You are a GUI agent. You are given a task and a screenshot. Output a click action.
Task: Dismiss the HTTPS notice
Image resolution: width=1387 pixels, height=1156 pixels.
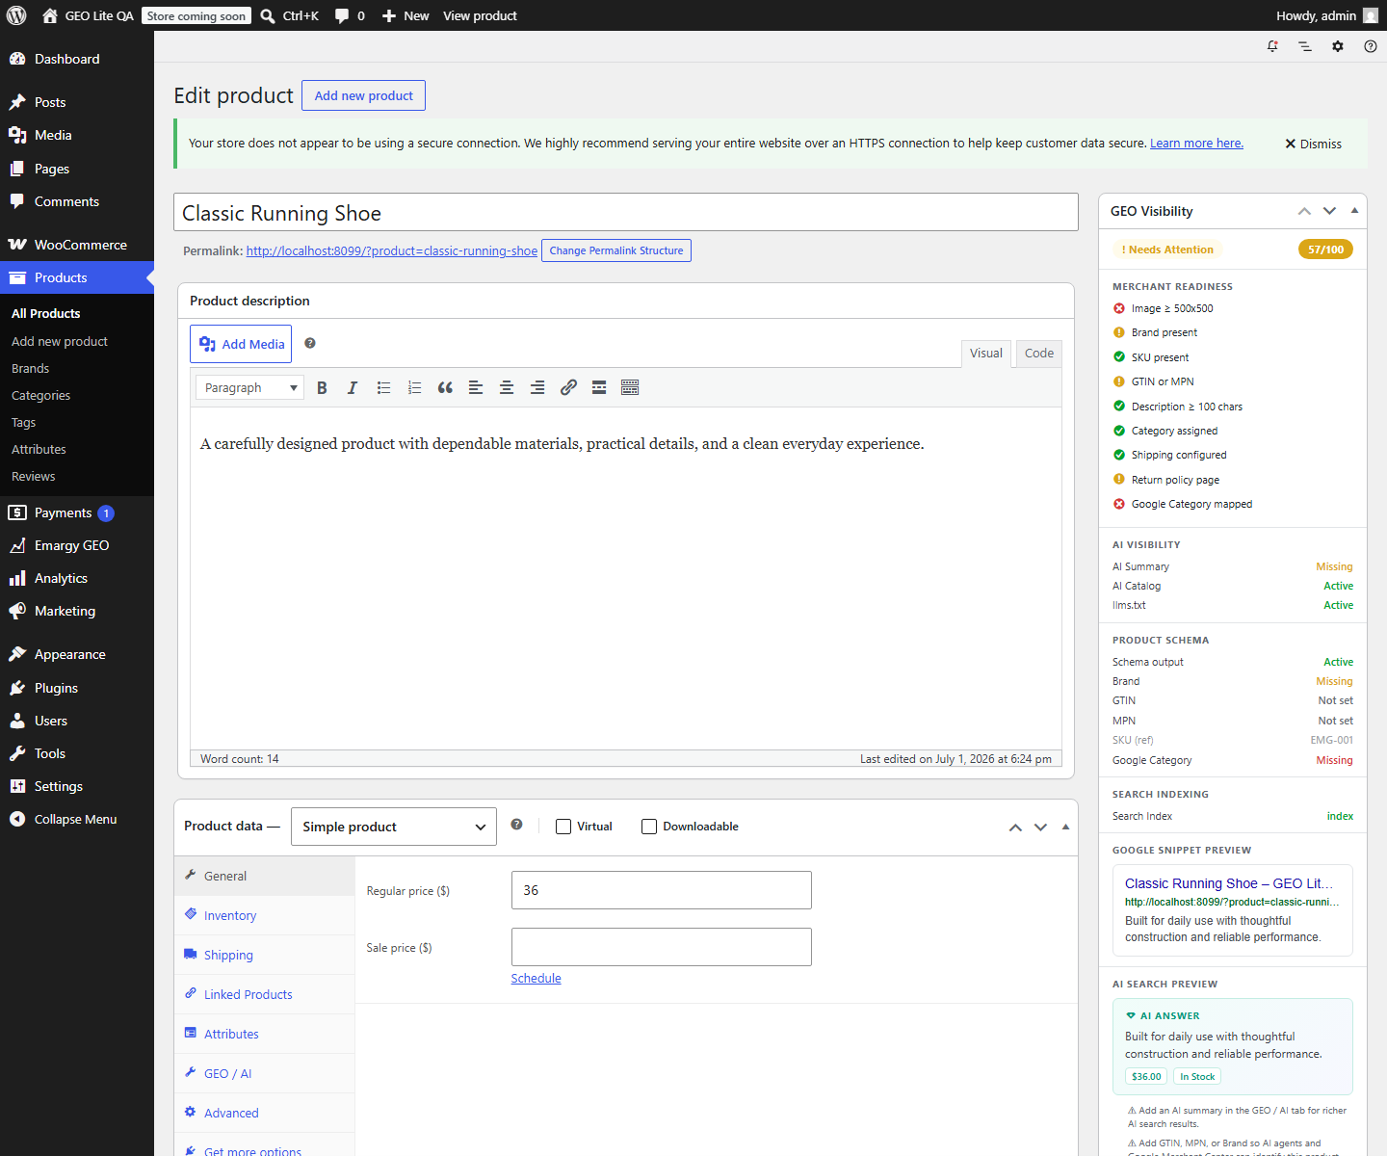pos(1313,144)
